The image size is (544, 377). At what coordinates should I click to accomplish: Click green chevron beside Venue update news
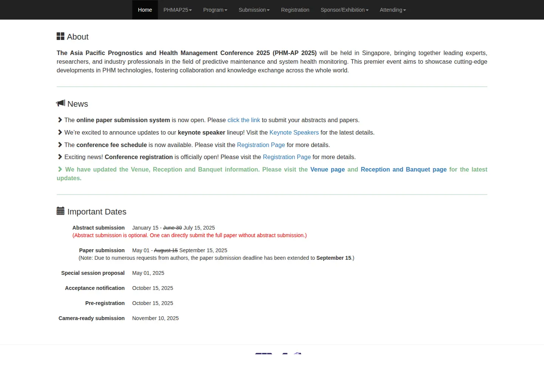(60, 169)
